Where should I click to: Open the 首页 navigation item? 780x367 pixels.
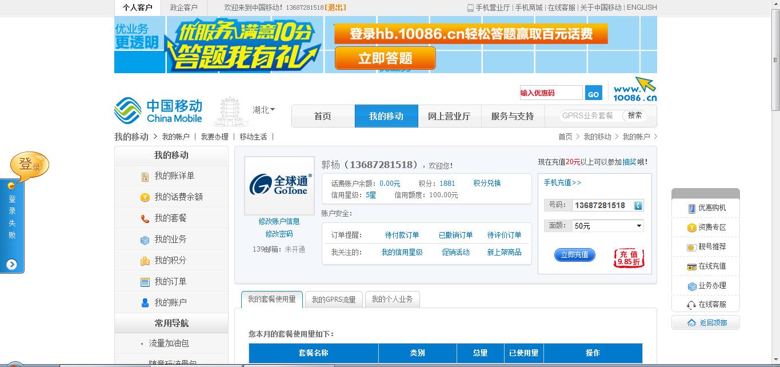coord(323,116)
